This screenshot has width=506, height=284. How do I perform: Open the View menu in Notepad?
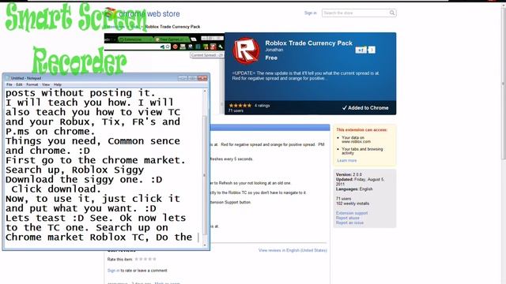pos(46,84)
